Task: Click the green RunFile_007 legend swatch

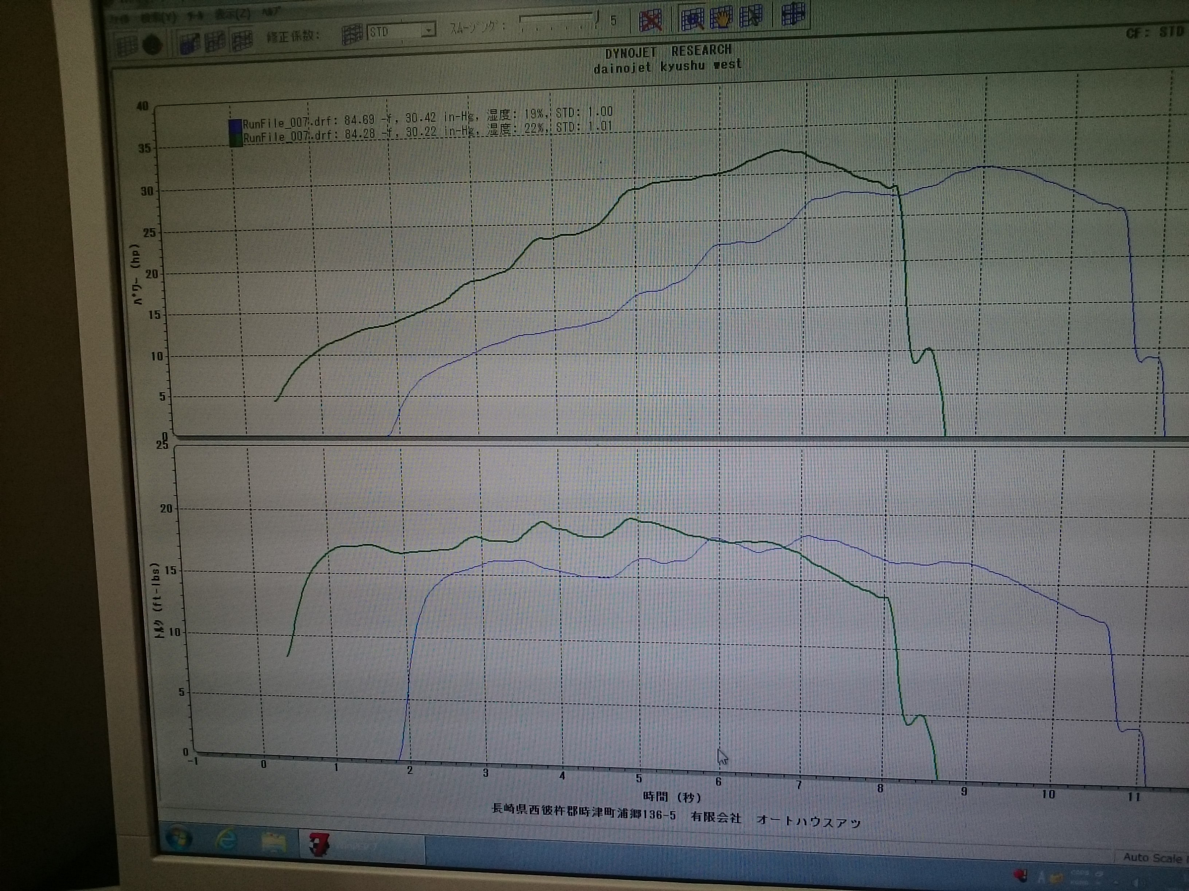Action: tap(235, 140)
